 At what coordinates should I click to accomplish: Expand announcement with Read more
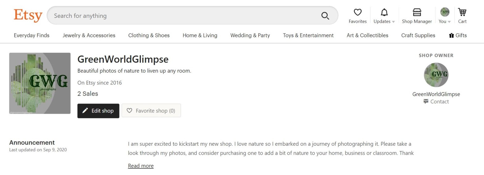tap(141, 166)
